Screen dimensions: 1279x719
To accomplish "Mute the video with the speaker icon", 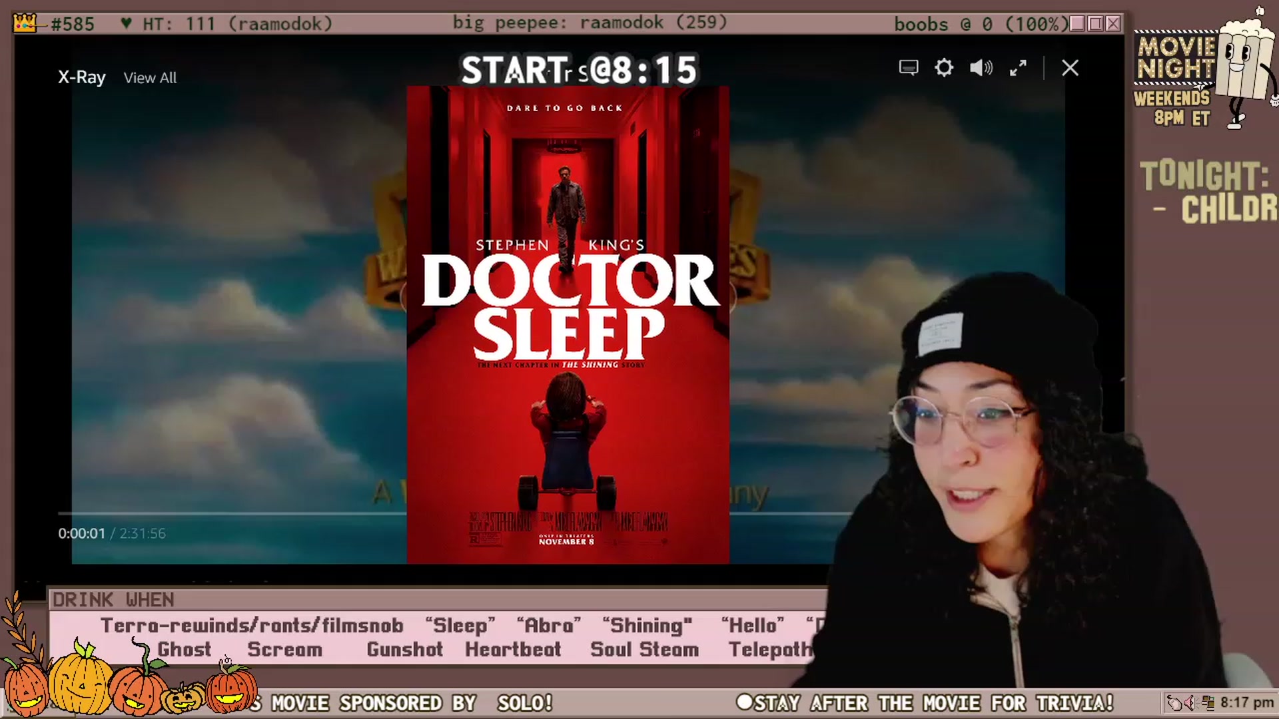I will pyautogui.click(x=981, y=68).
